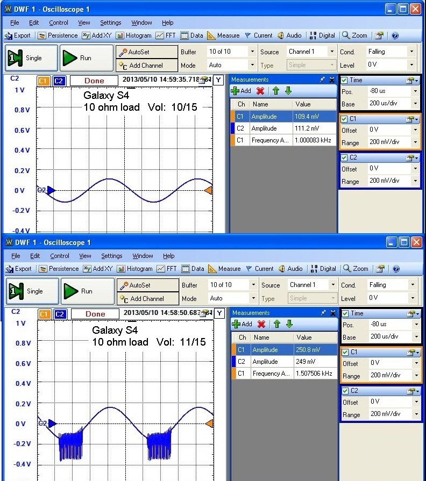Delete measurement with red X in top window

click(260, 91)
